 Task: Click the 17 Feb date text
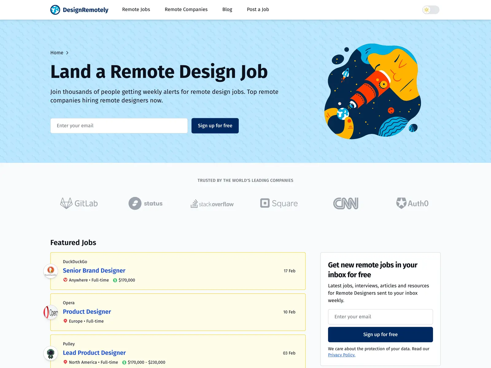(289, 271)
